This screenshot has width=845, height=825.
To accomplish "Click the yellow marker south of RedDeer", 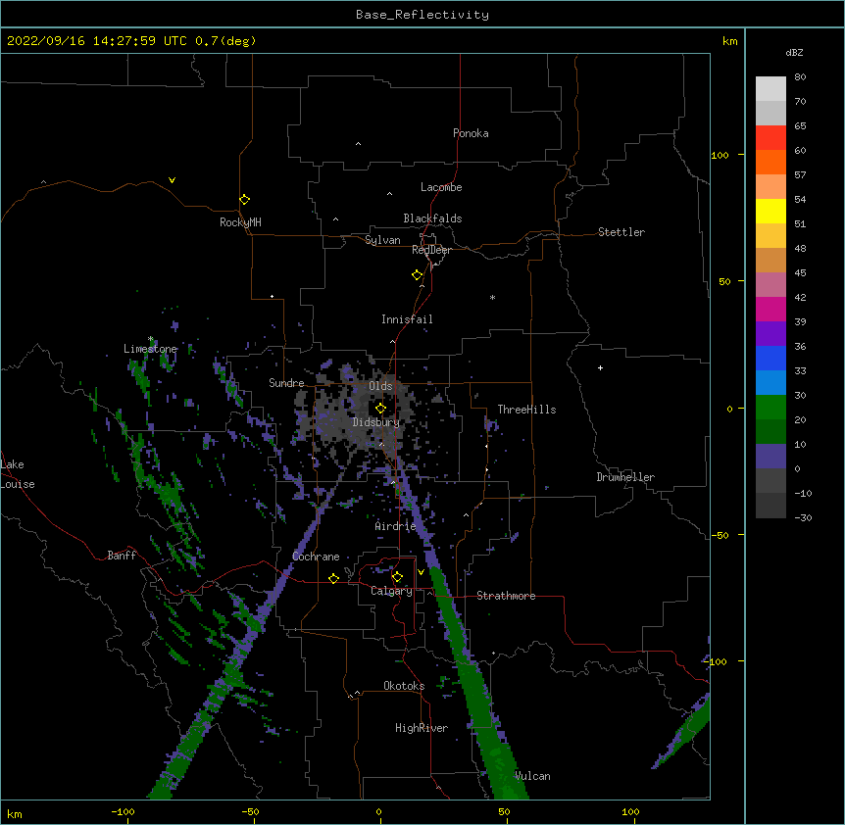I will click(417, 275).
